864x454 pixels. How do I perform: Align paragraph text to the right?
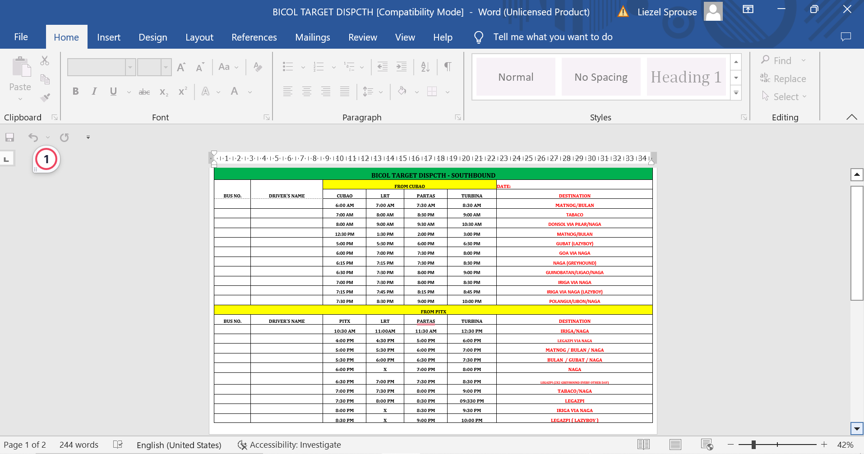(x=326, y=92)
